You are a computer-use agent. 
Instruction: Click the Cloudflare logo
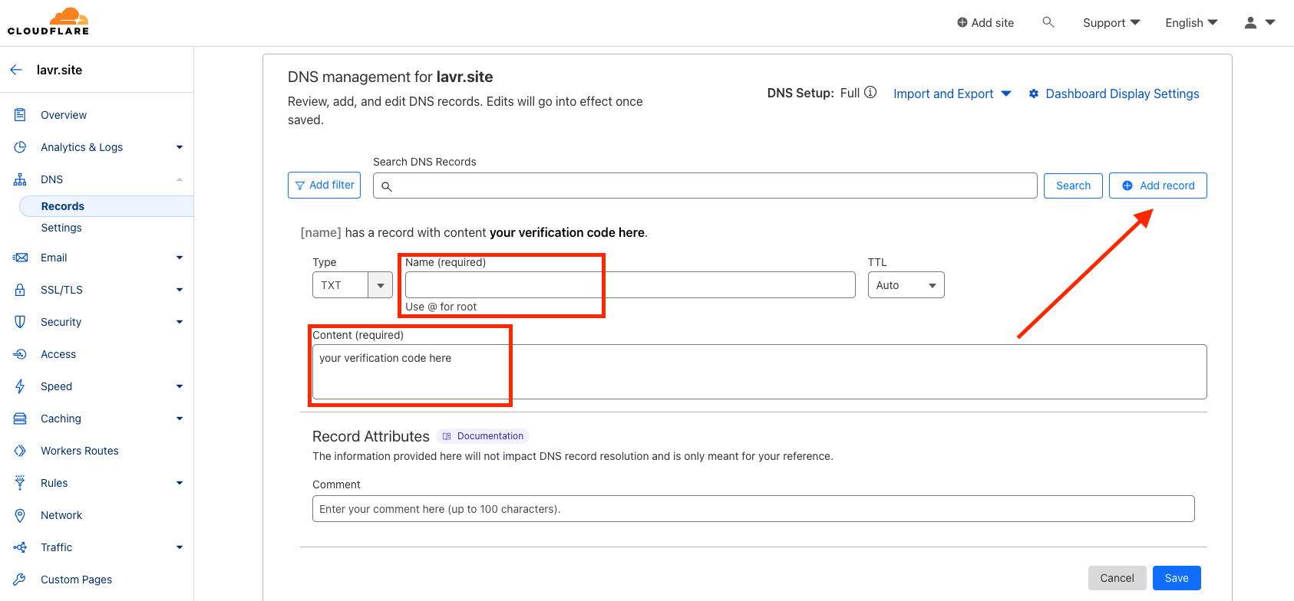click(48, 21)
